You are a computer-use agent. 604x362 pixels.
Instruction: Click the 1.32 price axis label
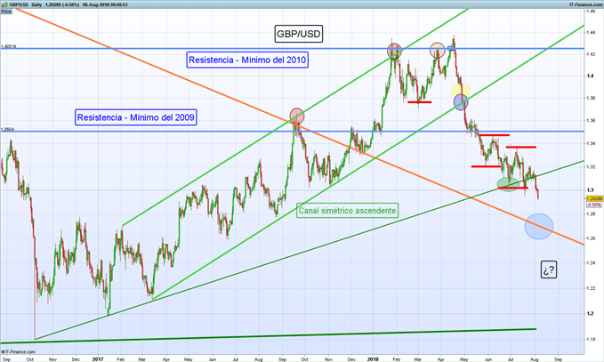(592, 166)
